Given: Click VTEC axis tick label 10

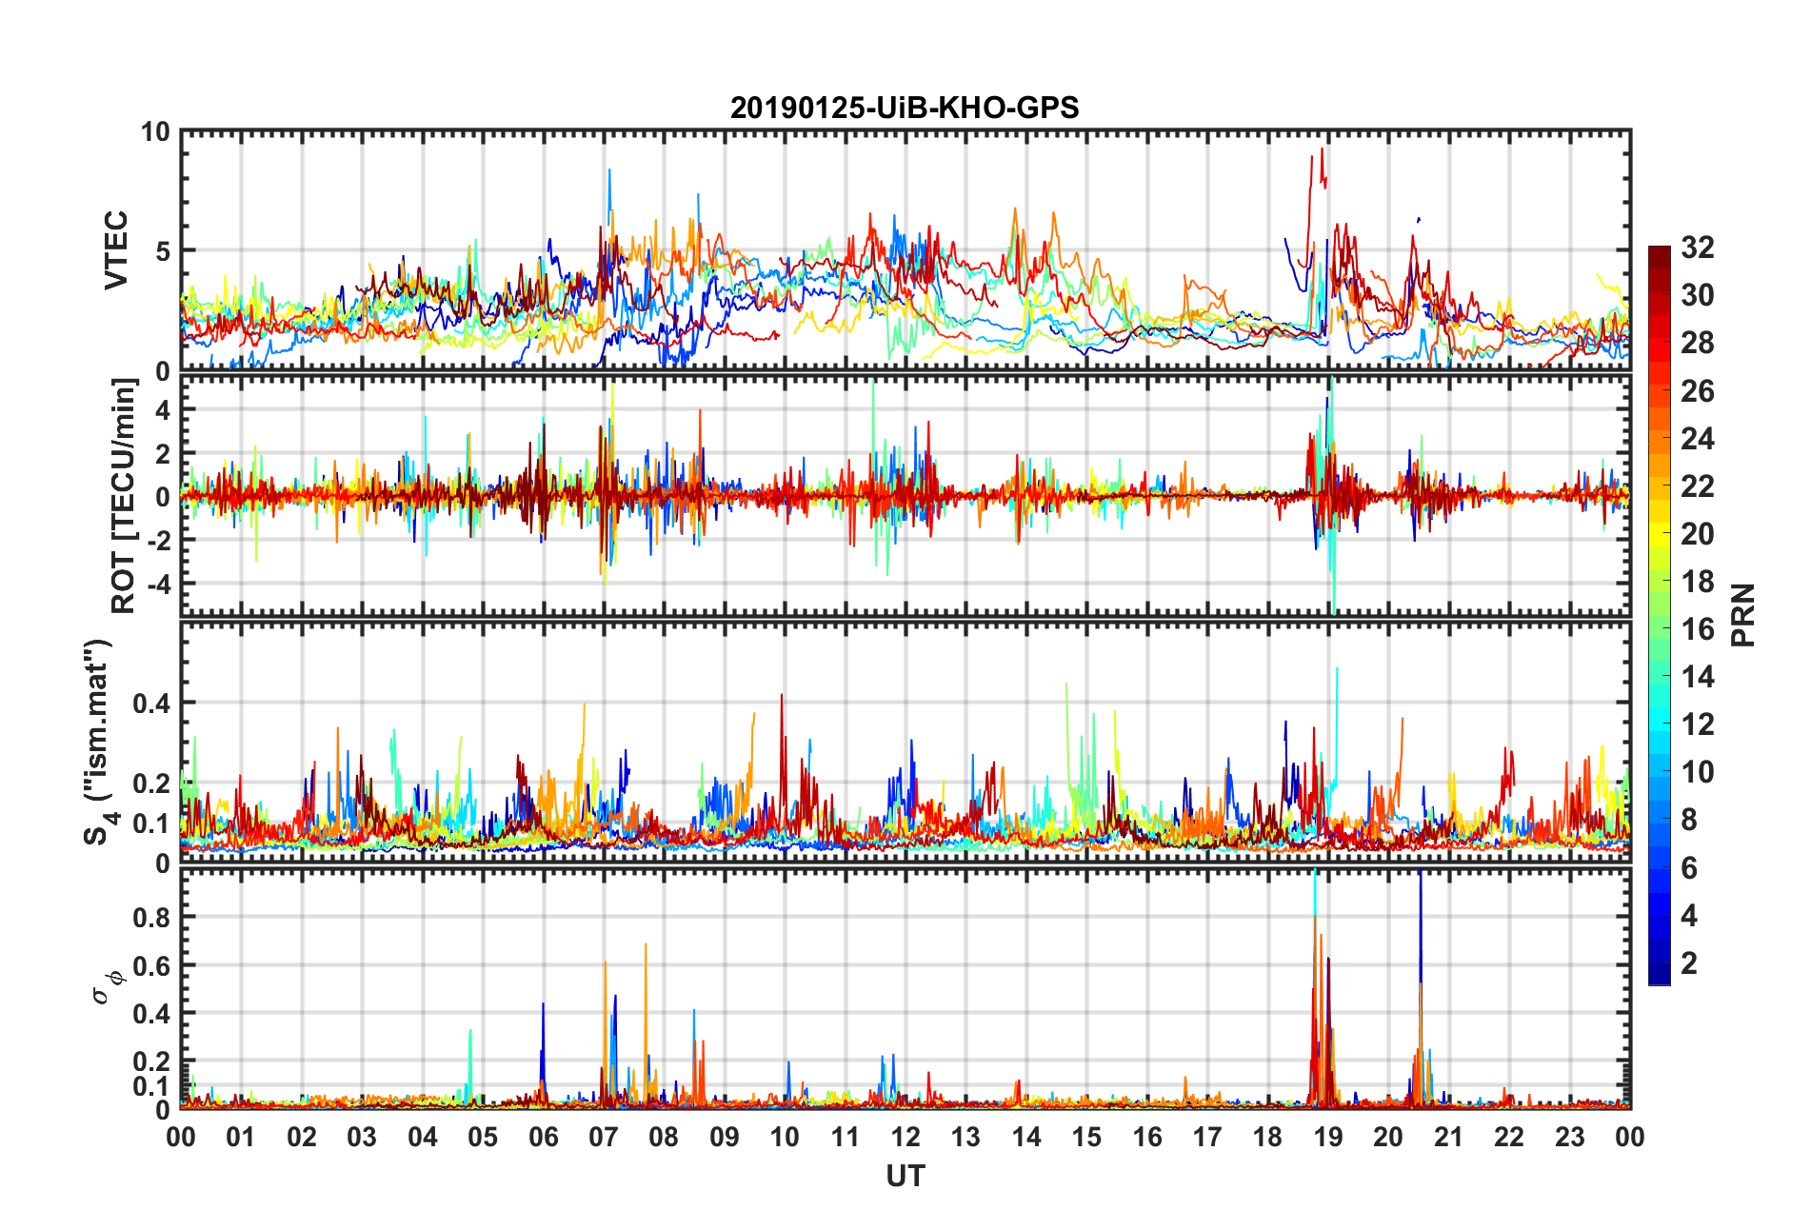Looking at the screenshot, I should click(x=155, y=132).
